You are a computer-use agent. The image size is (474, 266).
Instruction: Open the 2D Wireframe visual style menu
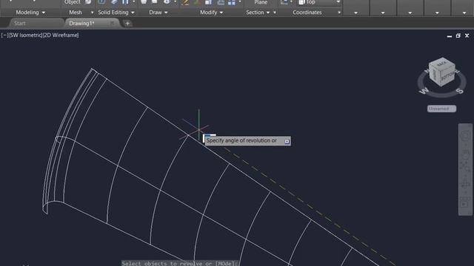click(61, 35)
